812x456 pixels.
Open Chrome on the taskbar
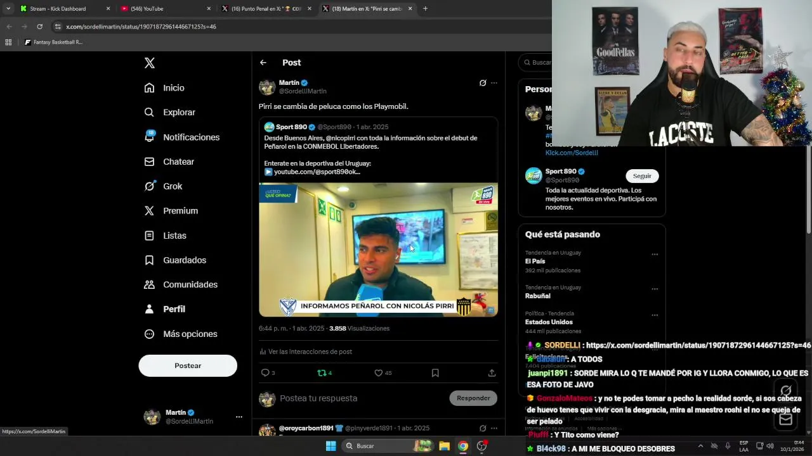click(463, 446)
